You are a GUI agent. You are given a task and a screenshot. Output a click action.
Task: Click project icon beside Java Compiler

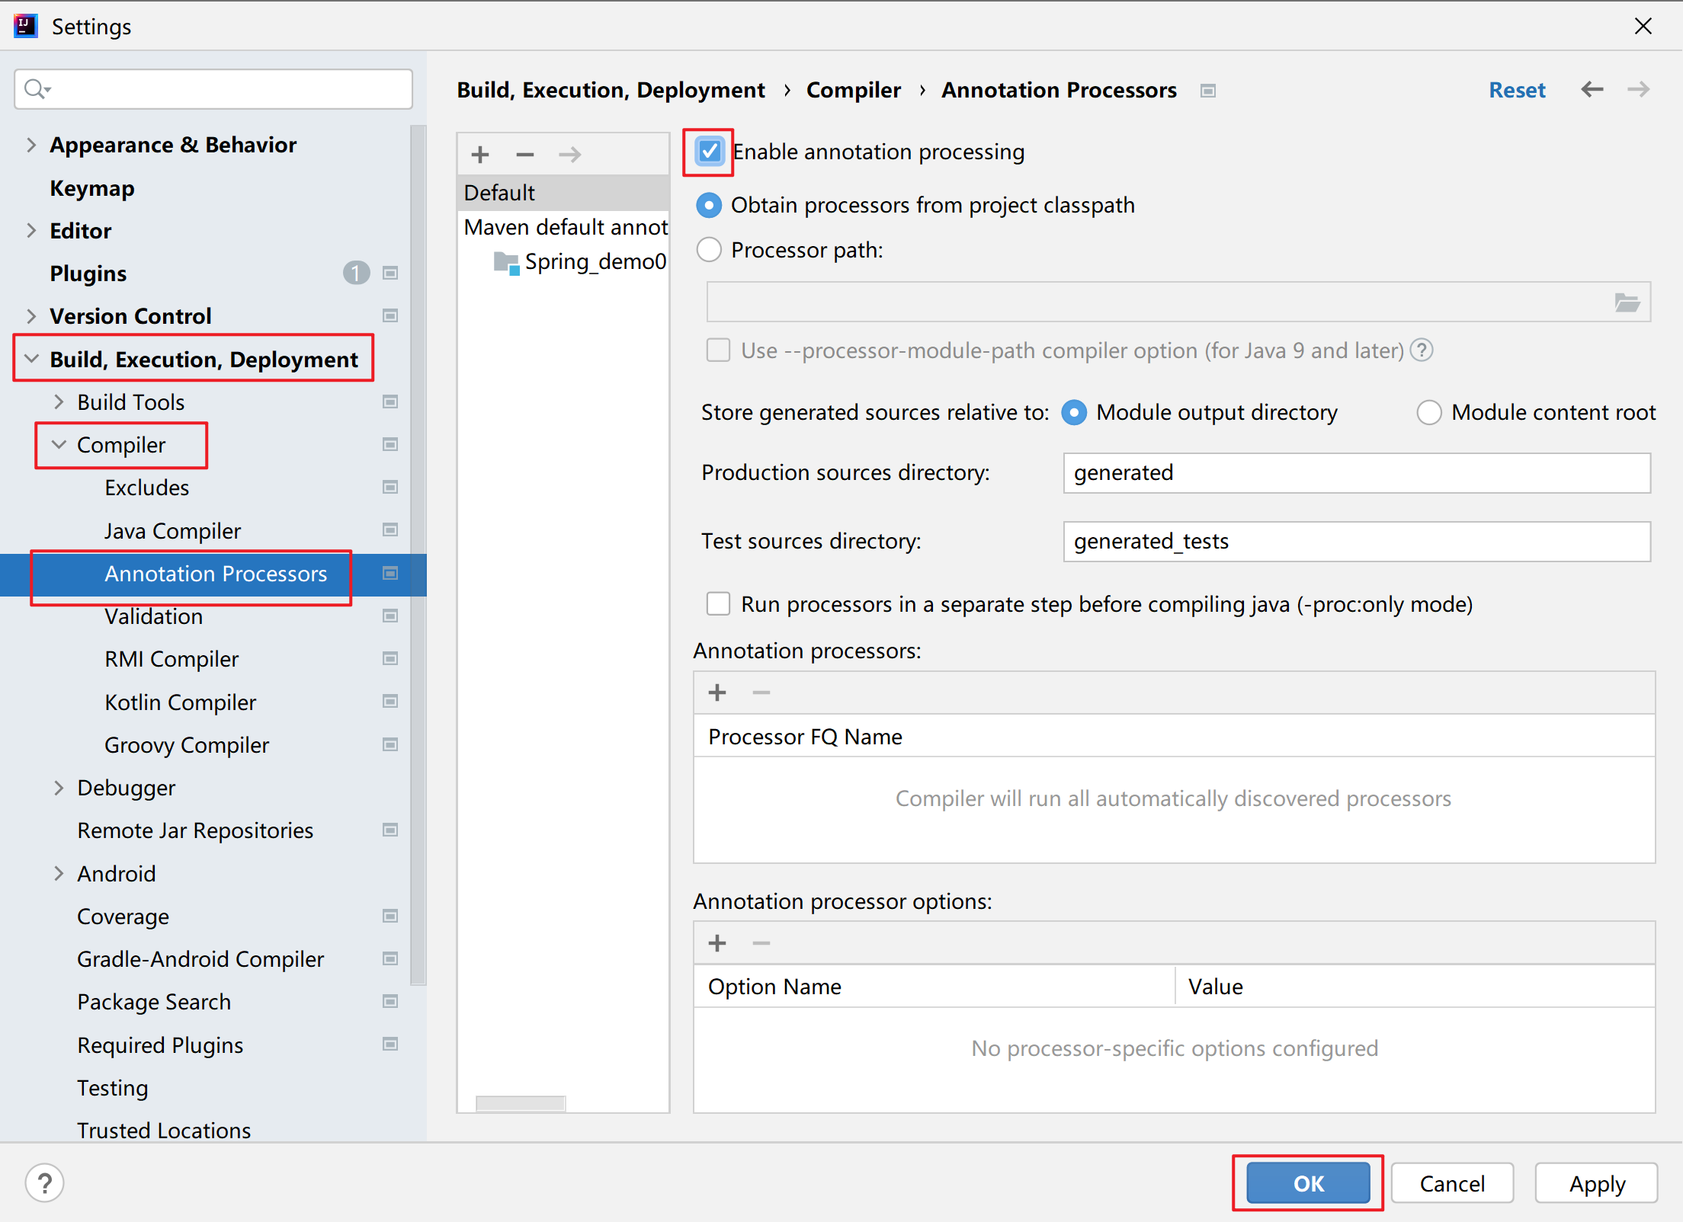pyautogui.click(x=390, y=529)
